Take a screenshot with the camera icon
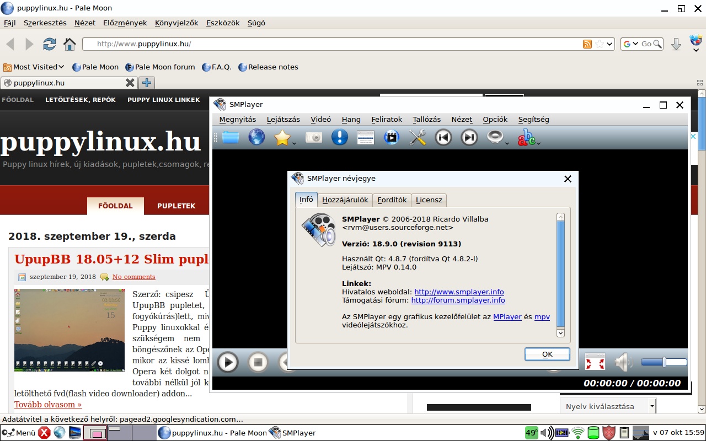This screenshot has height=441, width=706. tap(314, 137)
